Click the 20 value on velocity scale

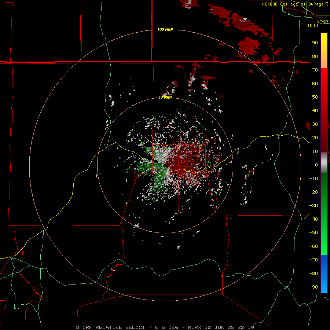pyautogui.click(x=315, y=137)
